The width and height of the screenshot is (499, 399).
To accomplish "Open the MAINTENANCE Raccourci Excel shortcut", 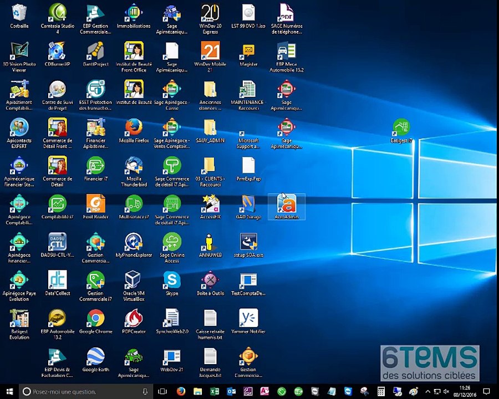I will coord(248,95).
